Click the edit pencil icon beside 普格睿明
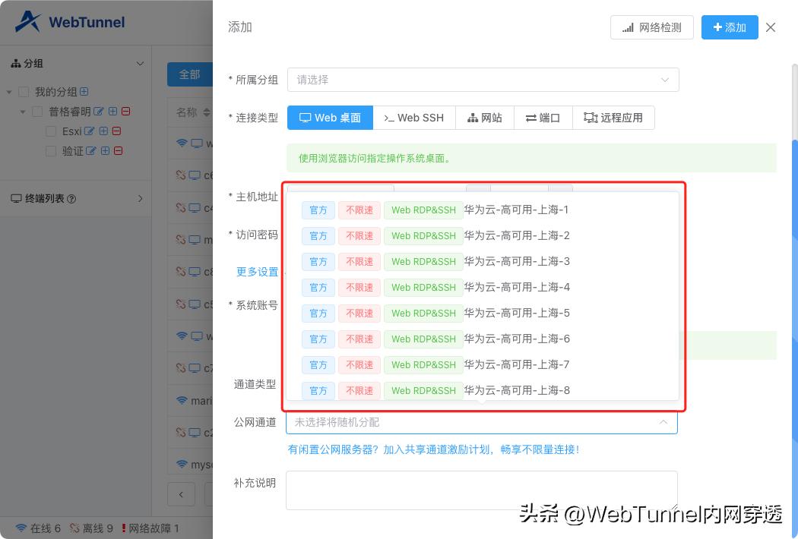Image resolution: width=798 pixels, height=539 pixels. pos(100,111)
